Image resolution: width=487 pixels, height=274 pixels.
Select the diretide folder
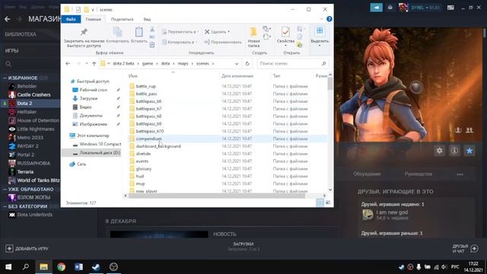click(x=143, y=154)
